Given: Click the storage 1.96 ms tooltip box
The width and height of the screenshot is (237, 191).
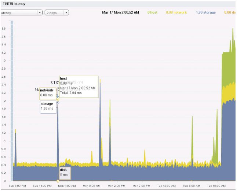Looking at the screenshot, I should pyautogui.click(x=48, y=107).
